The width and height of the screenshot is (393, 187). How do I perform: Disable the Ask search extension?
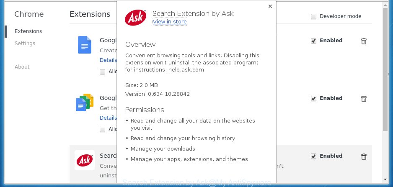pyautogui.click(x=313, y=156)
